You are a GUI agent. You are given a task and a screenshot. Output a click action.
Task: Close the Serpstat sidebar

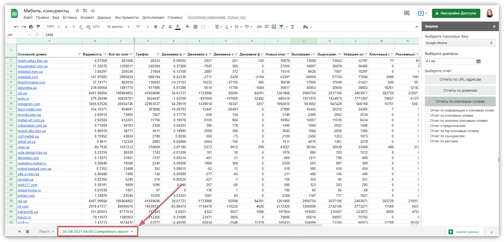(x=494, y=26)
